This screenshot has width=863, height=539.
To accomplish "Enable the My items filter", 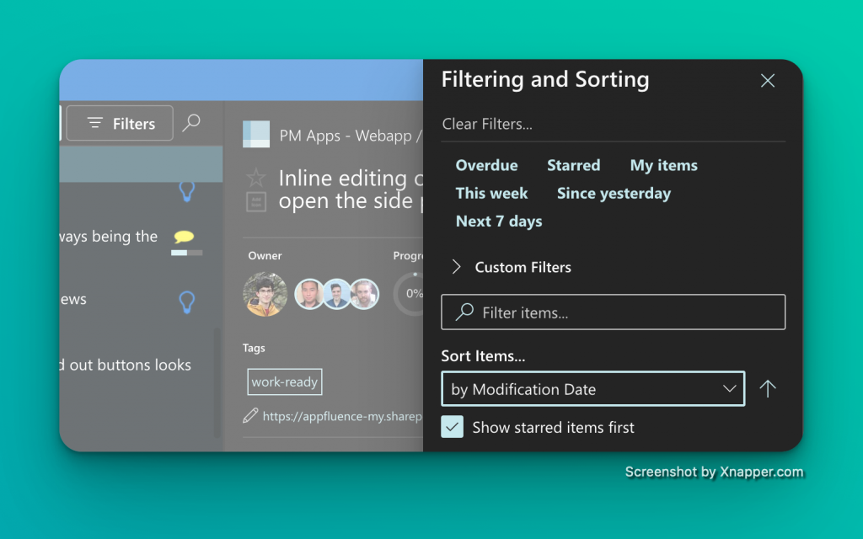I will 663,165.
